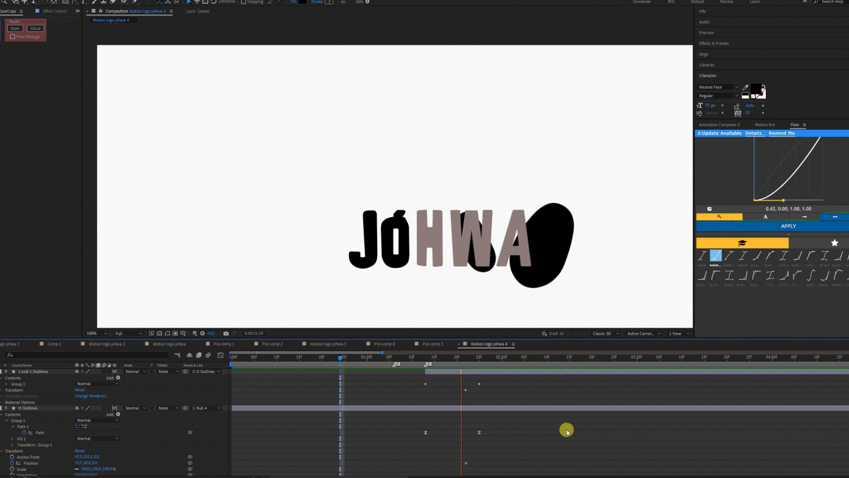Toggle the Position property stopwatch
Image resolution: width=849 pixels, height=478 pixels.
[x=12, y=463]
